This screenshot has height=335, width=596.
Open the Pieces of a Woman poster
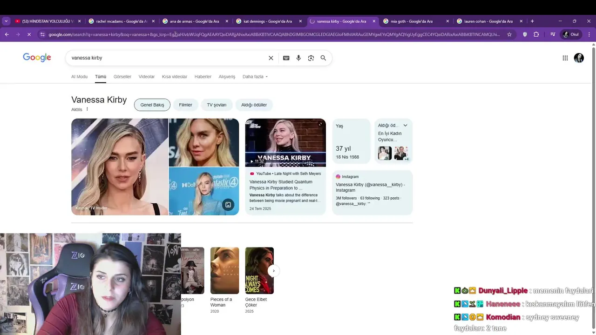(x=224, y=271)
